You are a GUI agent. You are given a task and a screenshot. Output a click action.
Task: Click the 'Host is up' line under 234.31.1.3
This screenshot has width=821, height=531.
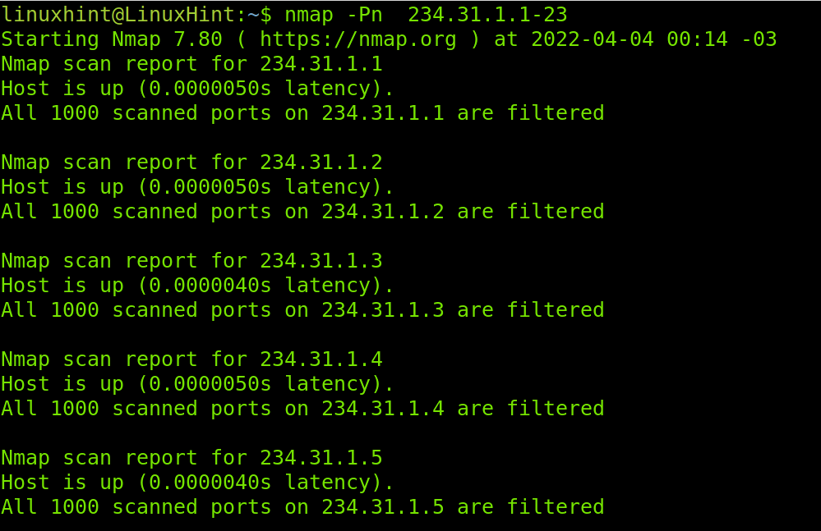(197, 286)
